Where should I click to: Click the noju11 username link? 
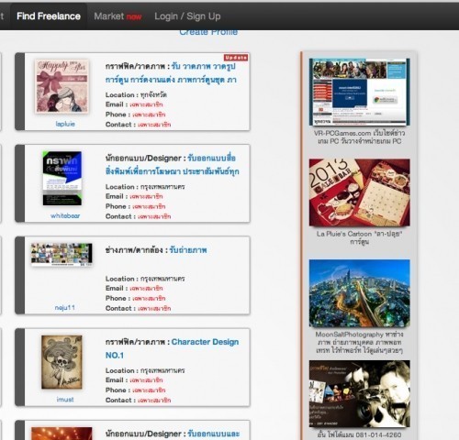(64, 308)
